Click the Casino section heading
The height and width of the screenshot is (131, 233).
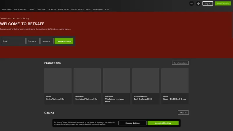(49, 113)
